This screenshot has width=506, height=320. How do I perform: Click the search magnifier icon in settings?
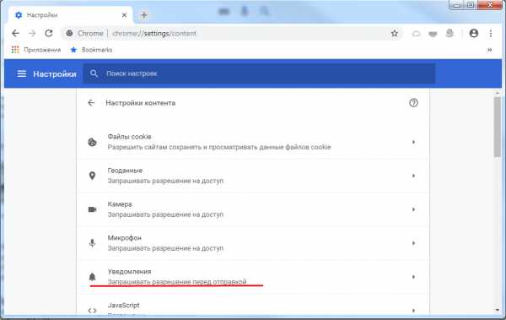(x=94, y=73)
